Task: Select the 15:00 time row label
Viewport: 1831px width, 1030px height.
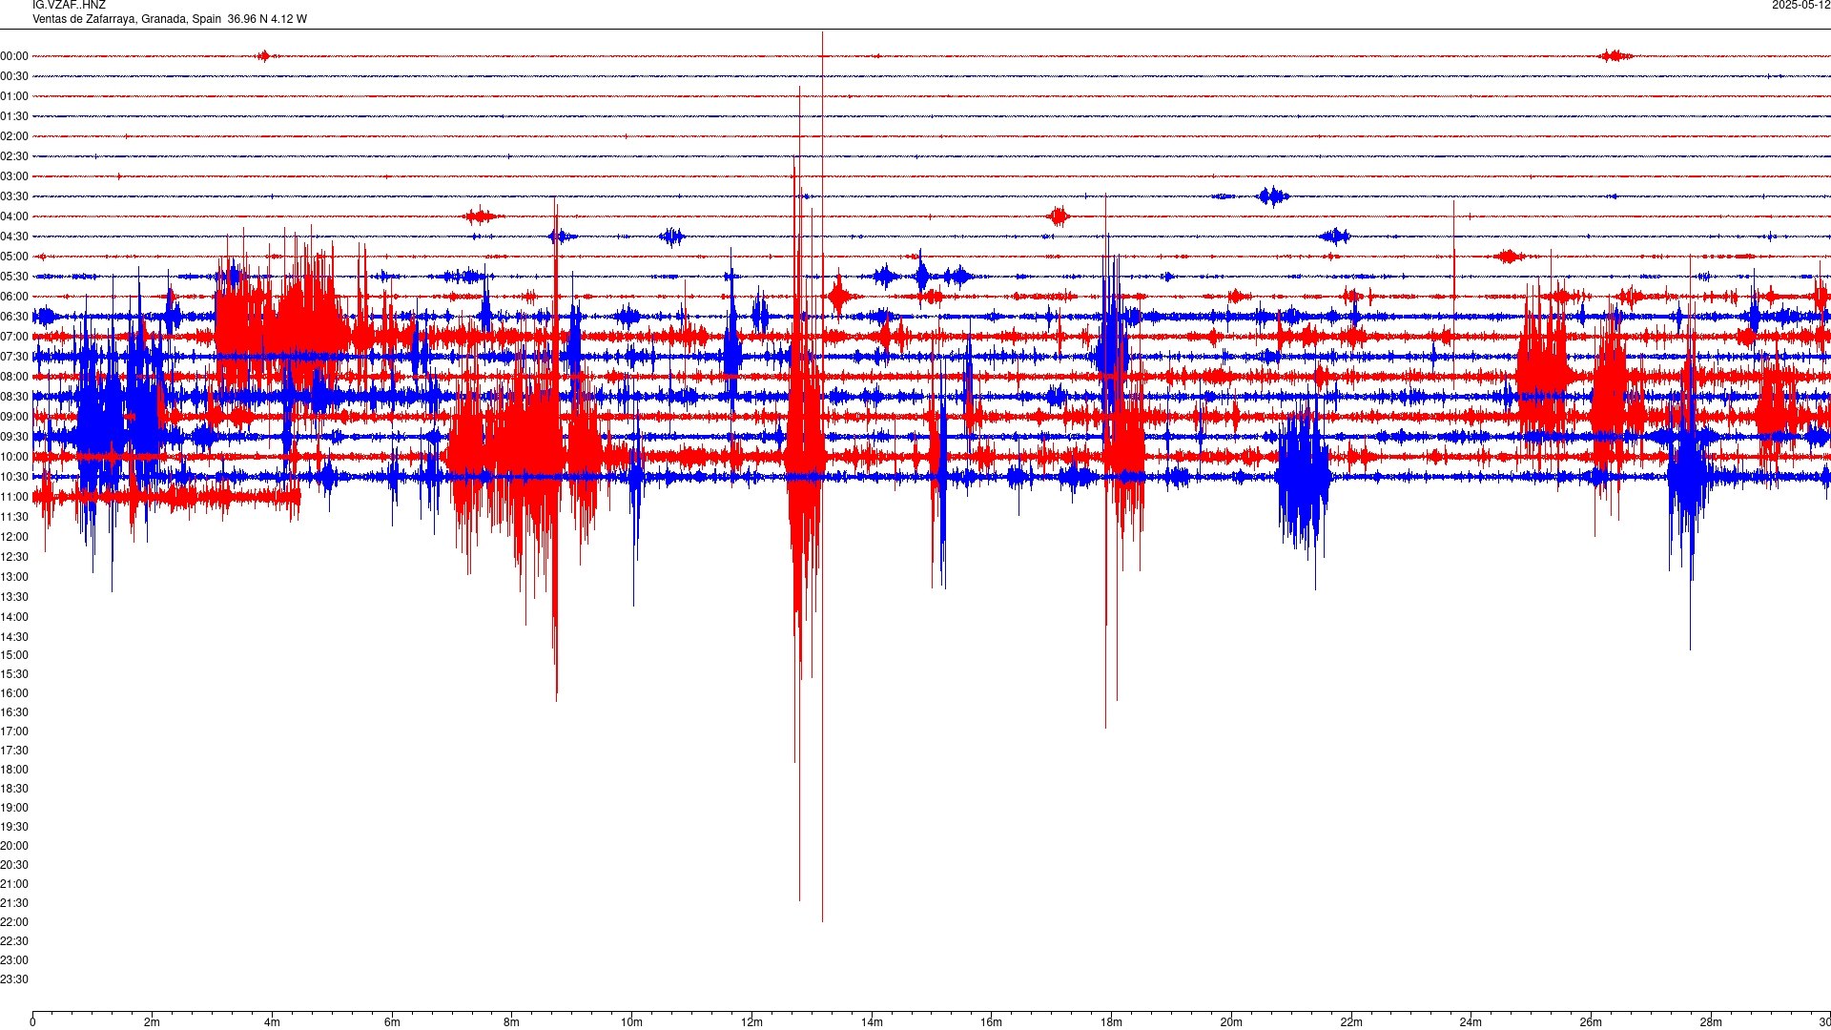Action: pos(14,655)
